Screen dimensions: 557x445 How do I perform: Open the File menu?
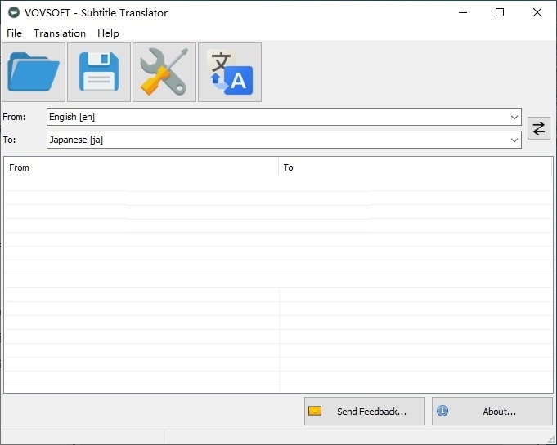point(14,33)
